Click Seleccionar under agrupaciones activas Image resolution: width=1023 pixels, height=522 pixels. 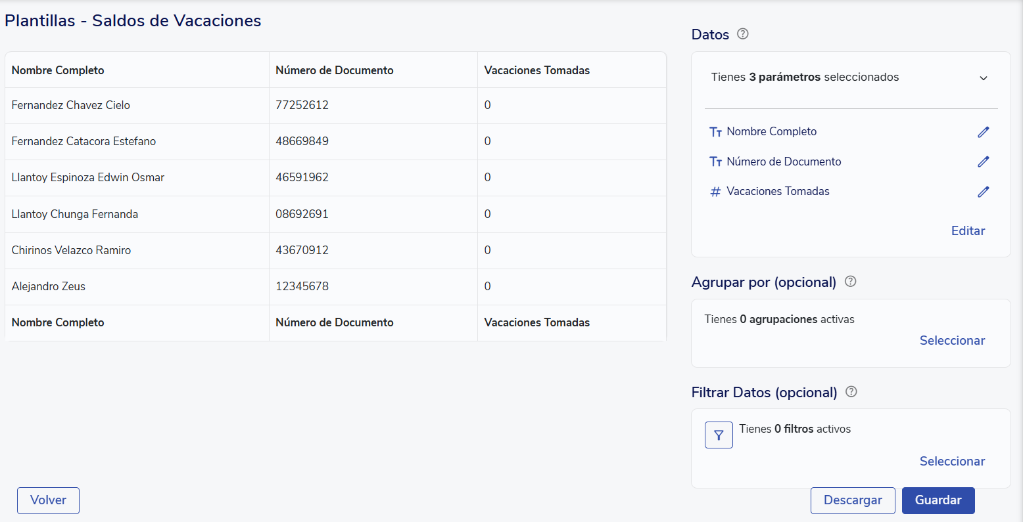coord(952,340)
